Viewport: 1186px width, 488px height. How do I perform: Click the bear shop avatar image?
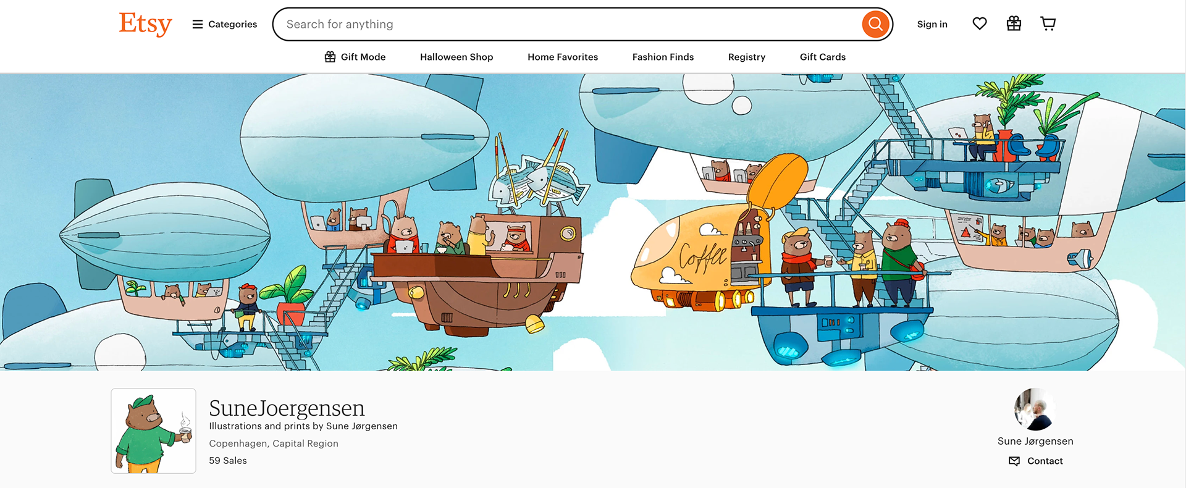tap(154, 431)
